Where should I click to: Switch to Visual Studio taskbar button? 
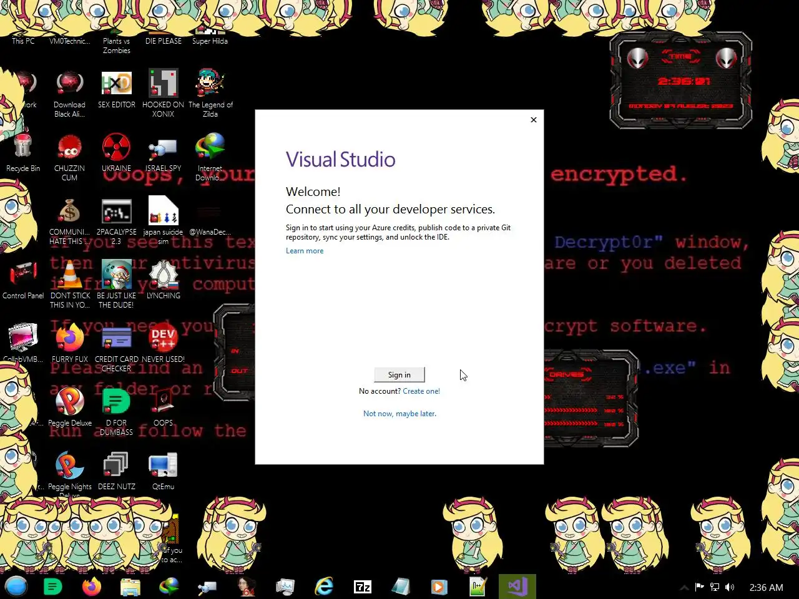pyautogui.click(x=517, y=587)
